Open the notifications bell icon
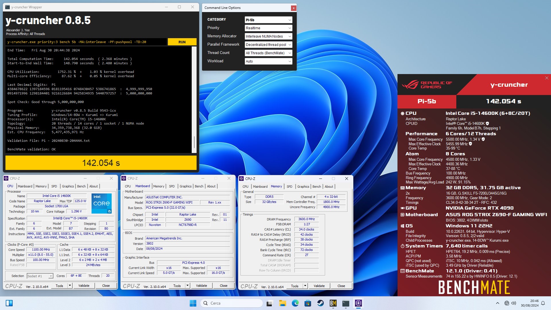 [543, 303]
